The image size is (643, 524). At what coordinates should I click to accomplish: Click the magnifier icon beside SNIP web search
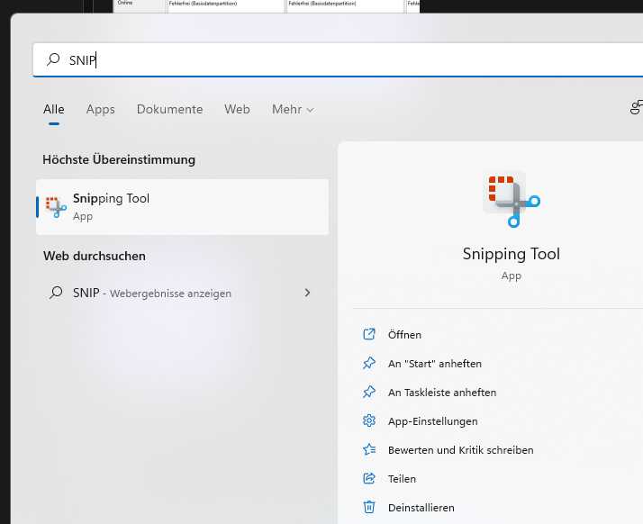click(56, 293)
